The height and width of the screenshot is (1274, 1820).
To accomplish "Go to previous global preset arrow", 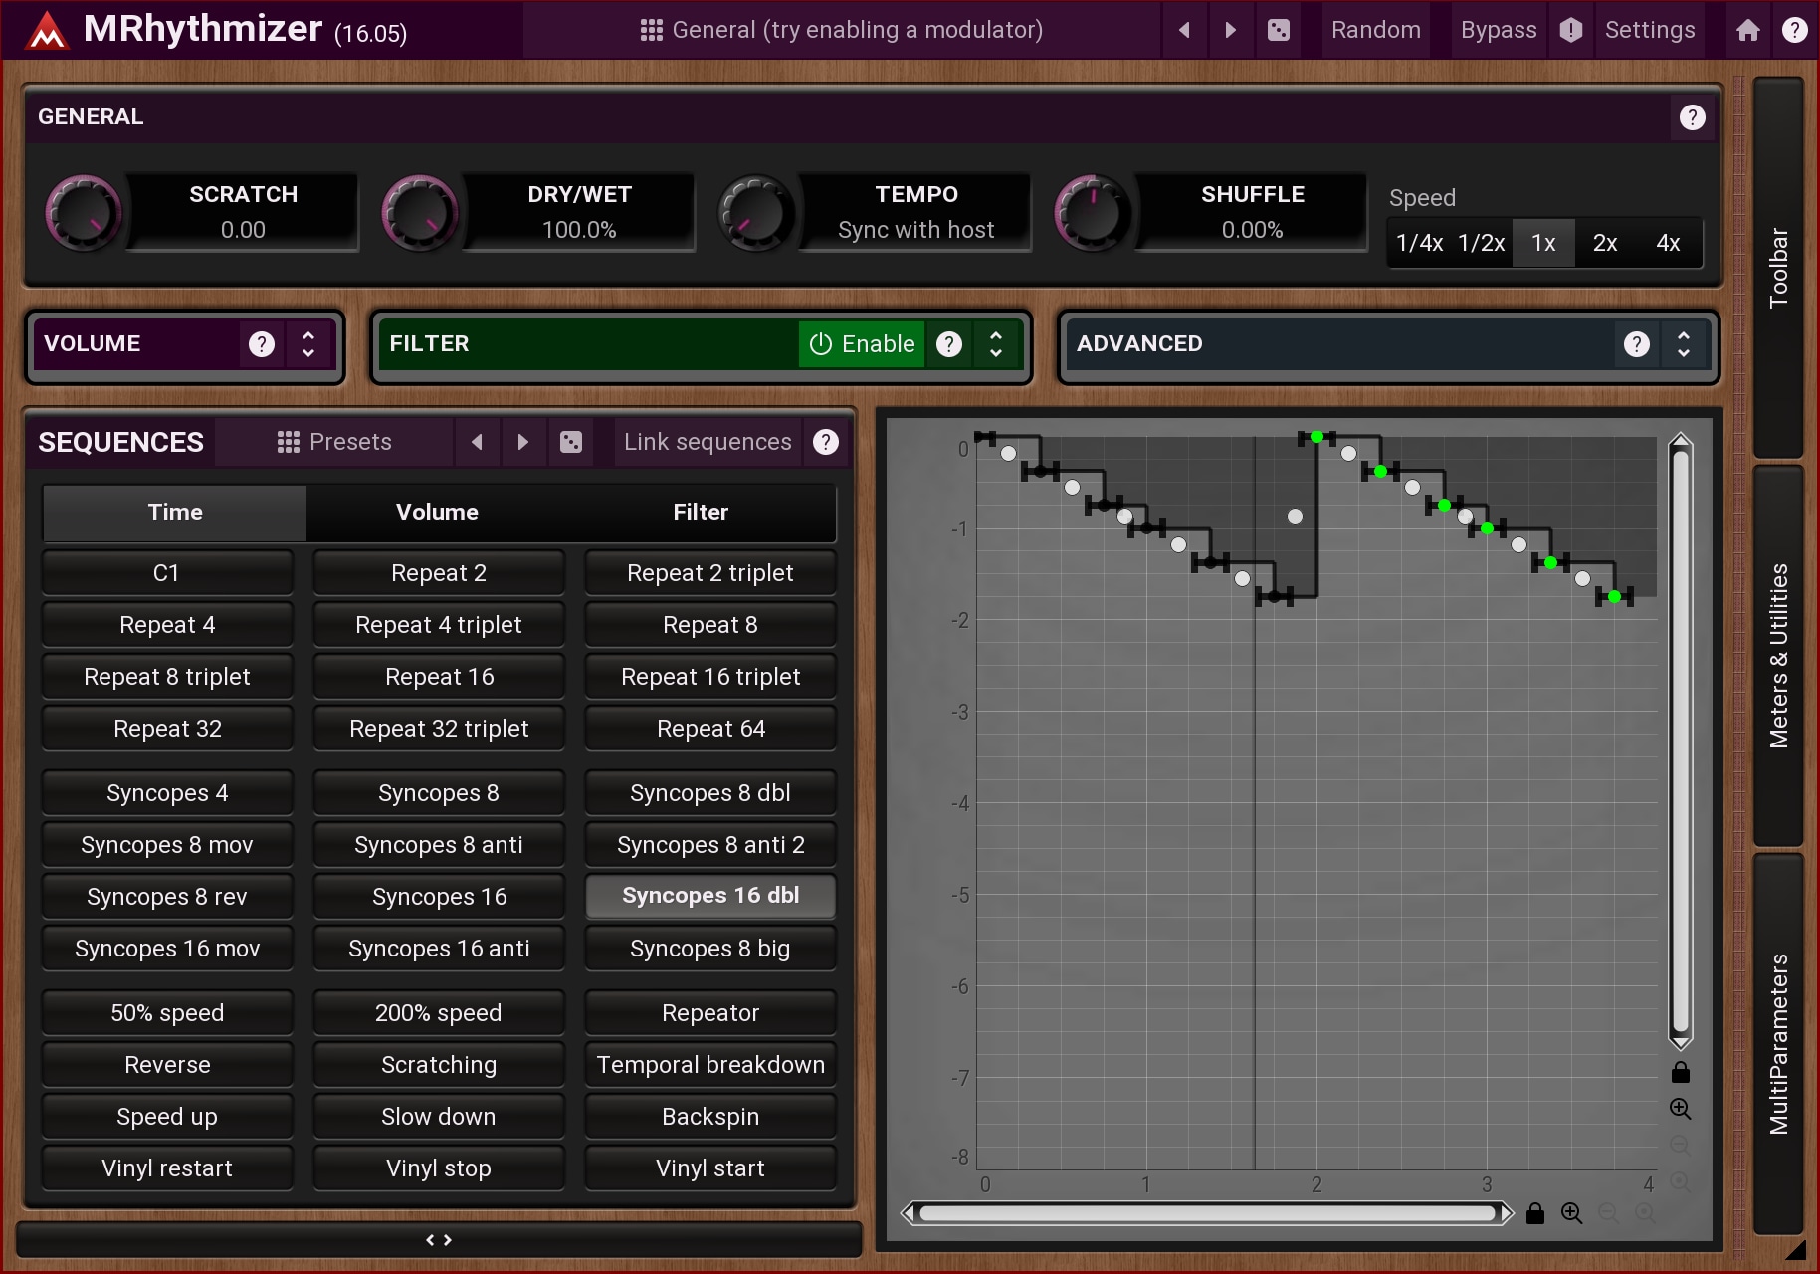I will [x=1184, y=30].
